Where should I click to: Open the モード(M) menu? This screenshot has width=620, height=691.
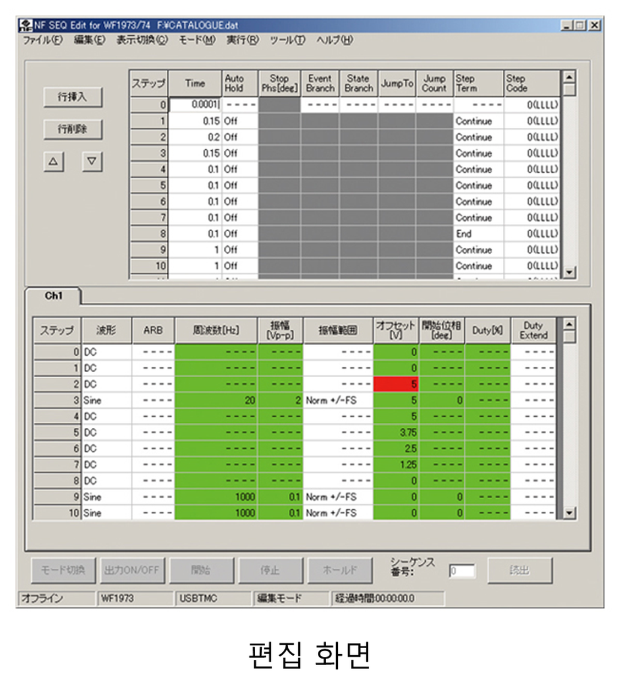point(197,40)
